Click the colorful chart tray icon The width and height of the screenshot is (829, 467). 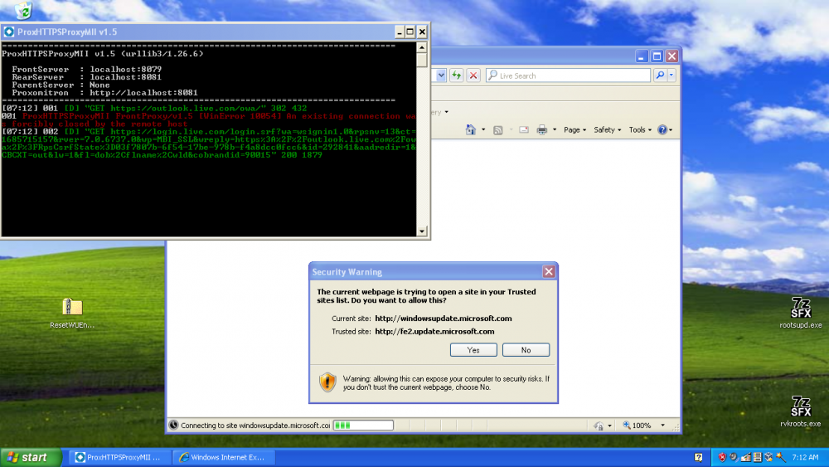[746, 458]
